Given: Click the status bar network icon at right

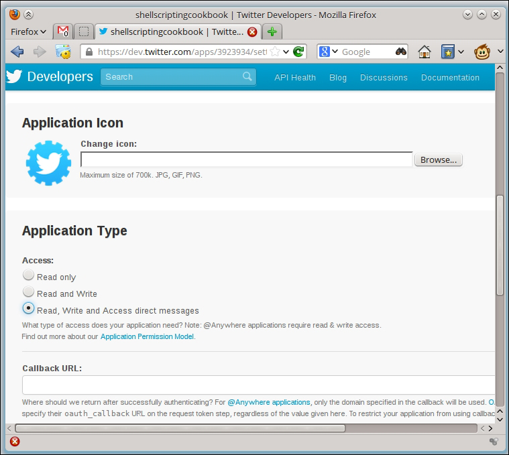Looking at the screenshot, I should pos(494,442).
